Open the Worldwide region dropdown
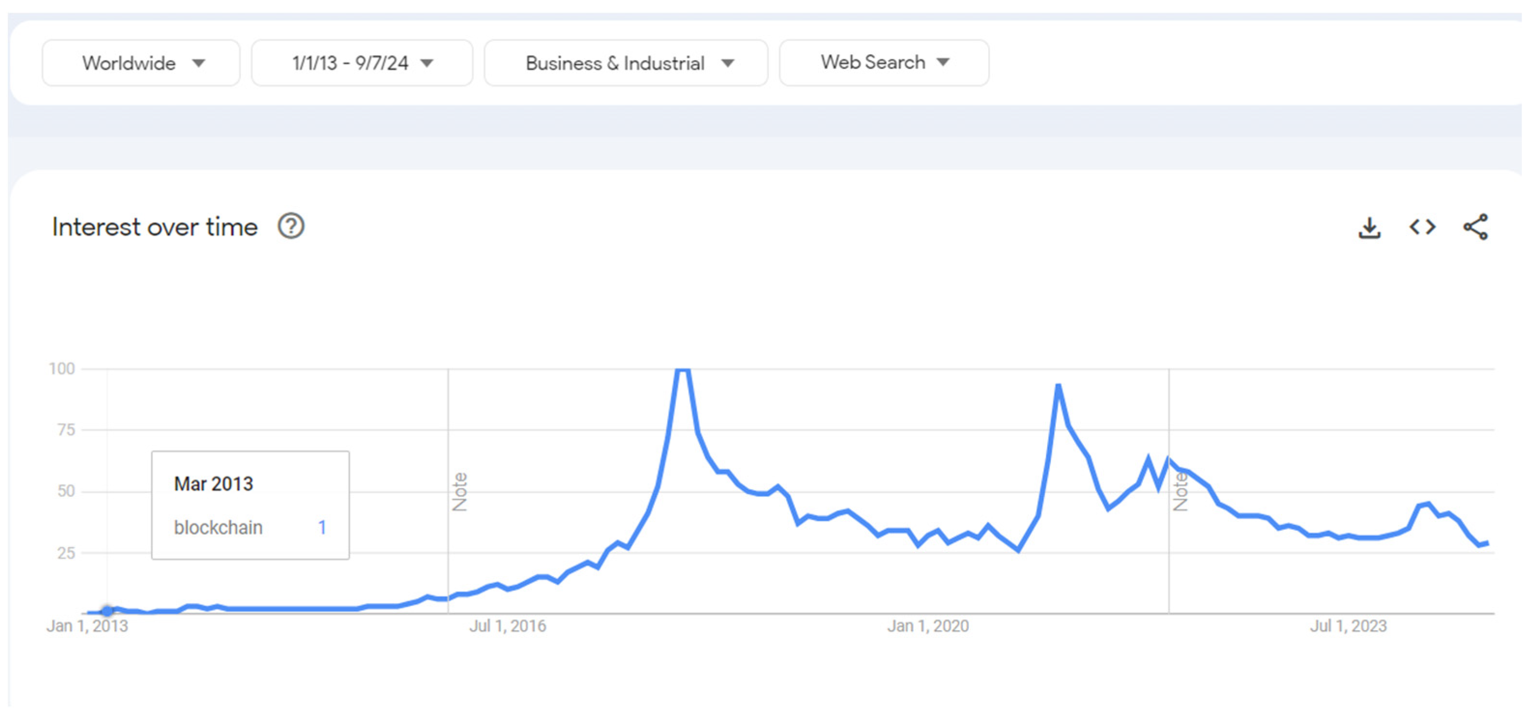The width and height of the screenshot is (1538, 722). [142, 63]
